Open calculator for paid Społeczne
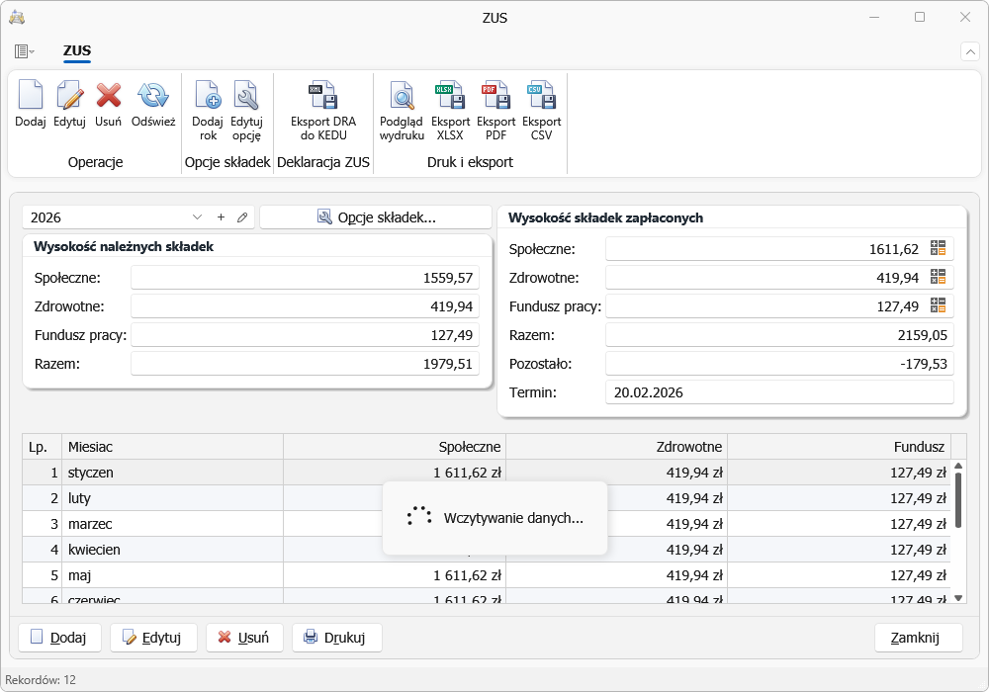This screenshot has width=989, height=692. pyautogui.click(x=938, y=248)
